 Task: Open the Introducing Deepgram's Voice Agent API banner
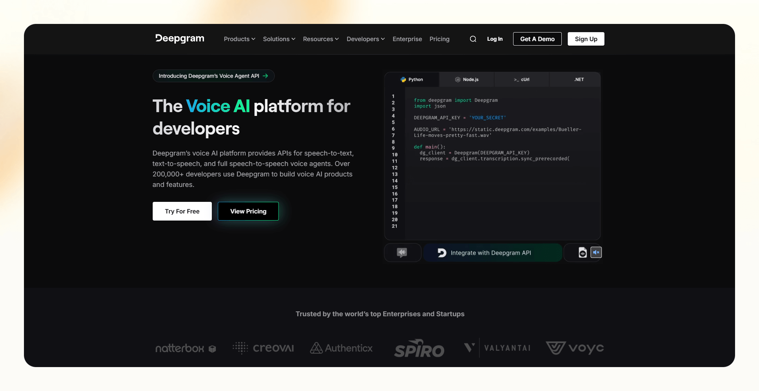point(213,76)
